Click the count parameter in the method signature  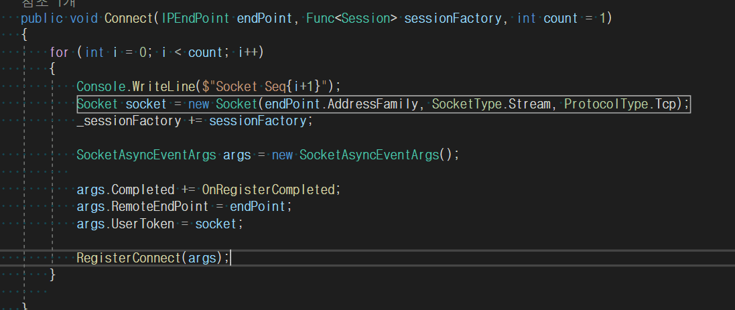(x=561, y=18)
